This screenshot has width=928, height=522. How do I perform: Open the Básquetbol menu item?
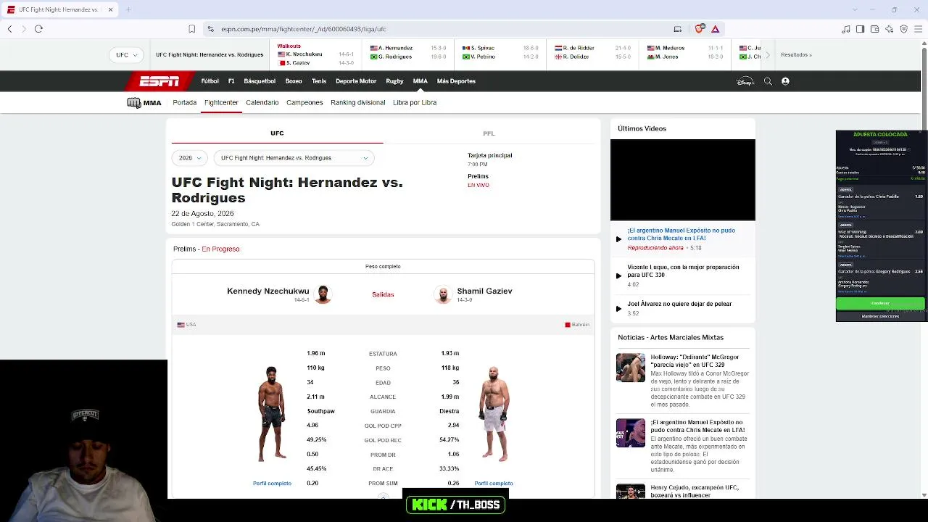(x=260, y=81)
